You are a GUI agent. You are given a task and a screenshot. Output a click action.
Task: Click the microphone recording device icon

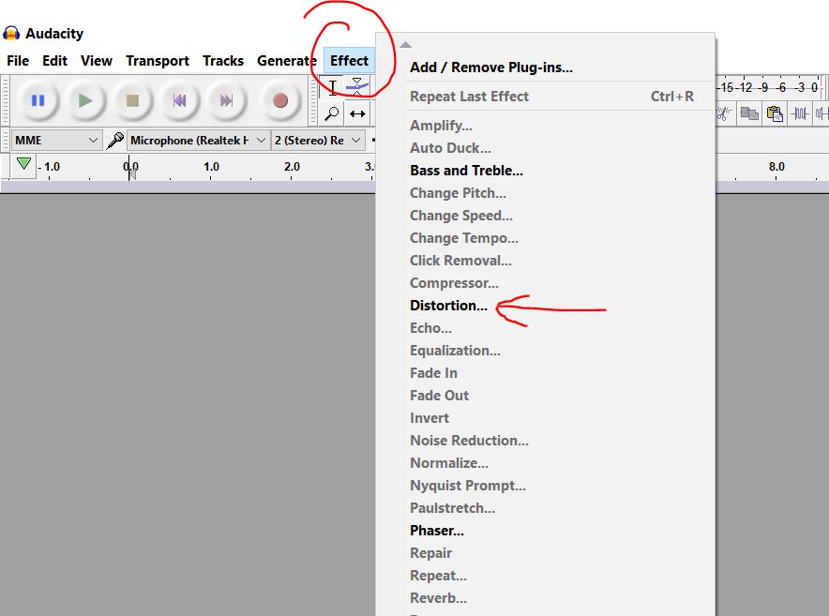point(114,140)
